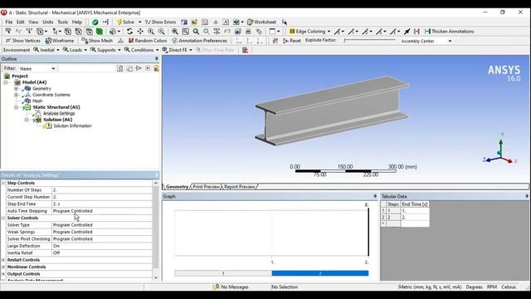Click the Explode Factor slider
The image size is (531, 299).
369,41
